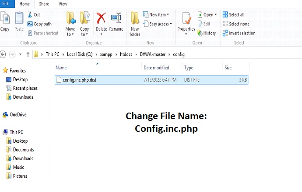Open file History
Viewport: 302px width, 192px height.
click(x=207, y=33)
